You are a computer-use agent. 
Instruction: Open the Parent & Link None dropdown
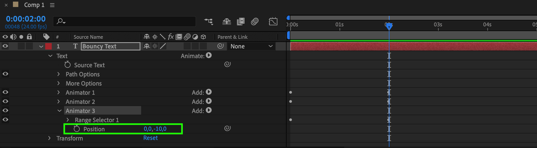pos(251,46)
